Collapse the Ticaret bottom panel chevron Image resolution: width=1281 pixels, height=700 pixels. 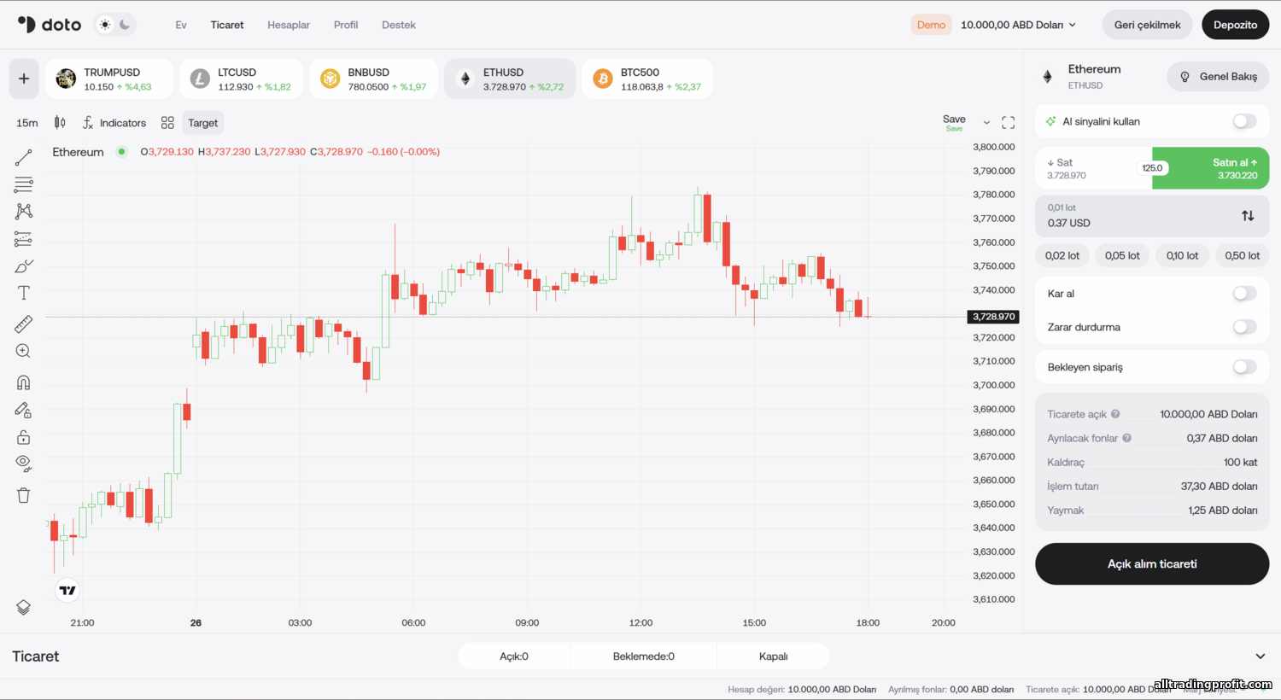coord(1260,656)
